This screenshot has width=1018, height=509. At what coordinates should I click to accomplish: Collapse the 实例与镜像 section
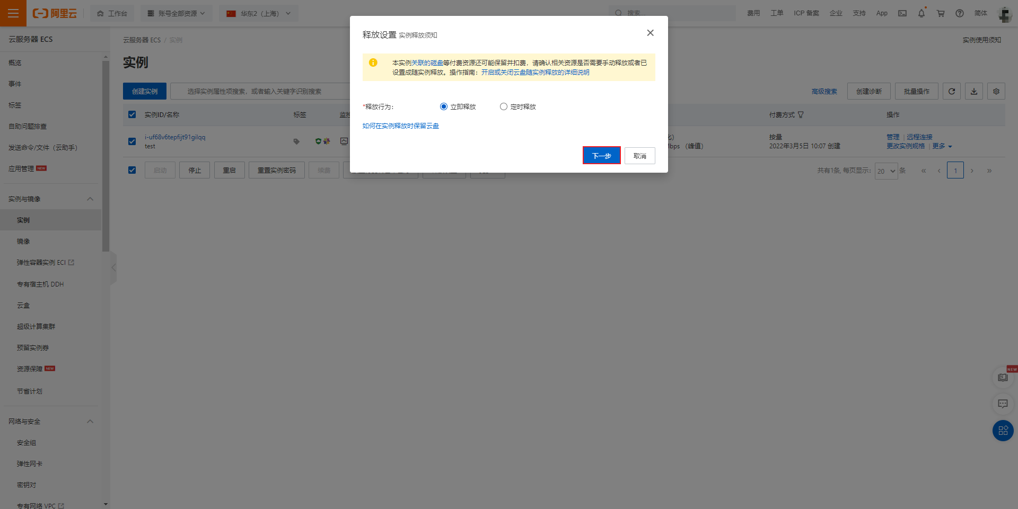click(x=90, y=199)
